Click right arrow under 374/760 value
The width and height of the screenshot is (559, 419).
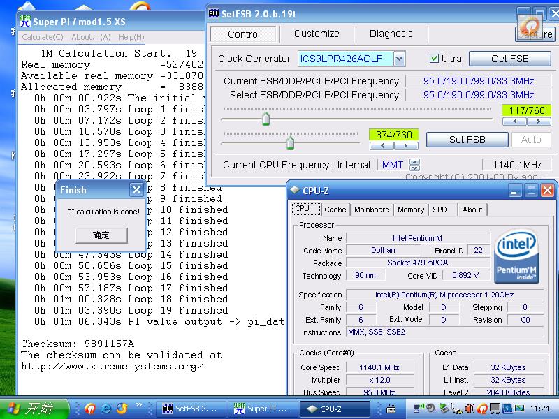click(406, 146)
